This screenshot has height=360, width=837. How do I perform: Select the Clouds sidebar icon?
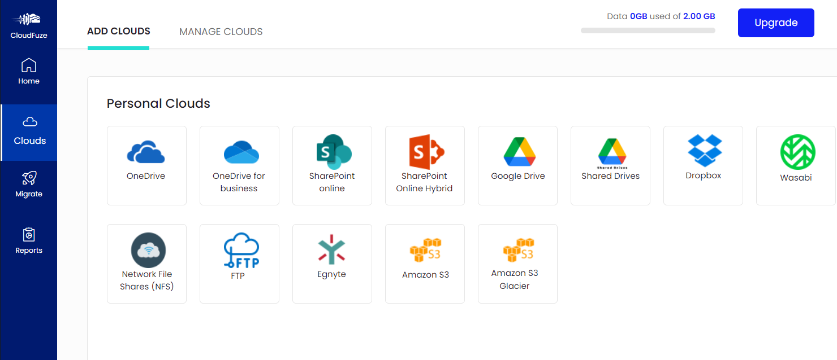(29, 121)
